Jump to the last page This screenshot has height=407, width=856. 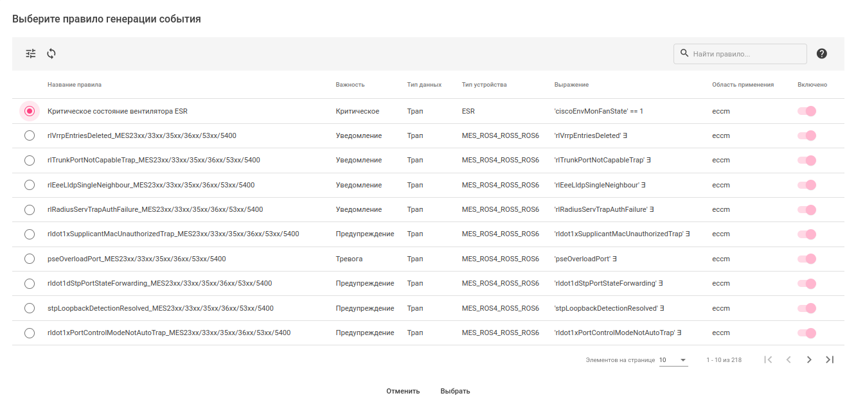click(830, 359)
